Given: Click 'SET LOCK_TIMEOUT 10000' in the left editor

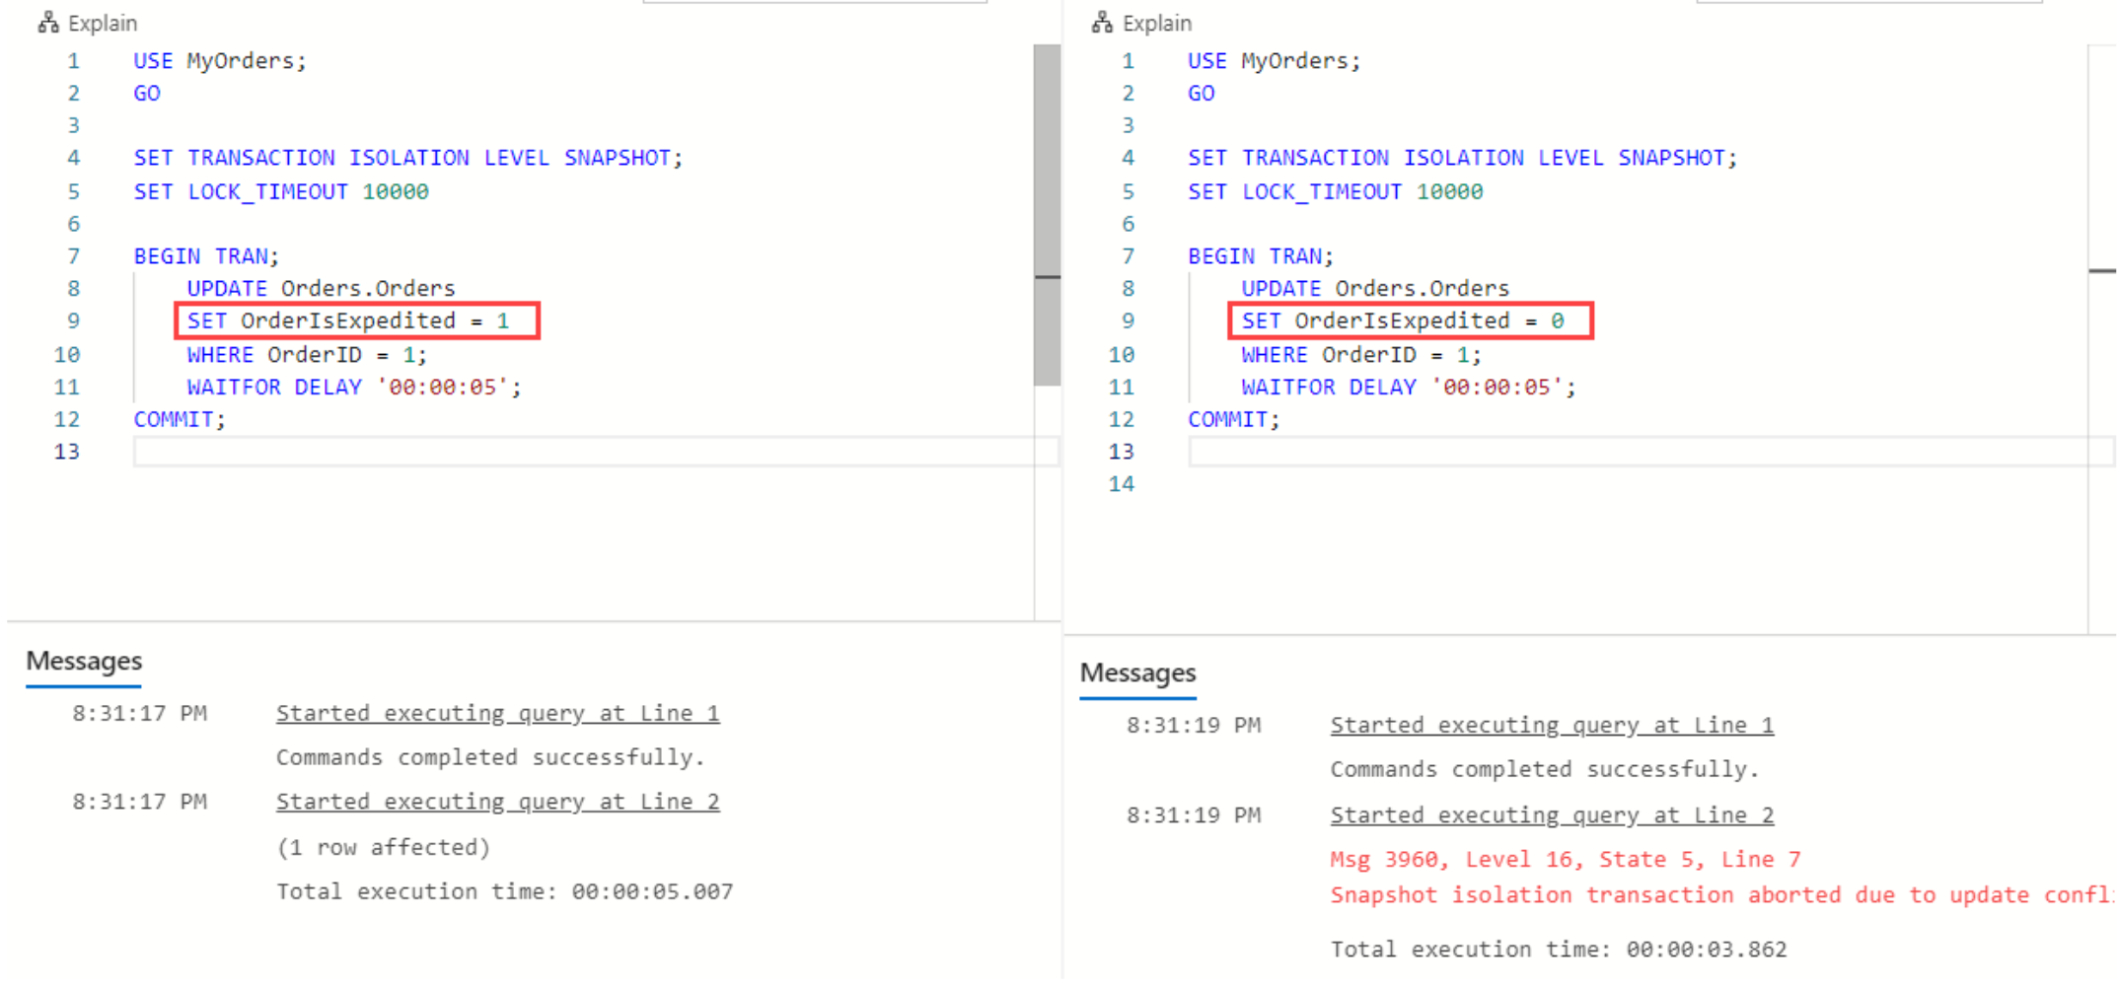Looking at the screenshot, I should coord(281,191).
